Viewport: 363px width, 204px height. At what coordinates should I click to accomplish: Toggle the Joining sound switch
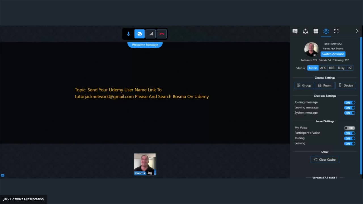pyautogui.click(x=350, y=138)
